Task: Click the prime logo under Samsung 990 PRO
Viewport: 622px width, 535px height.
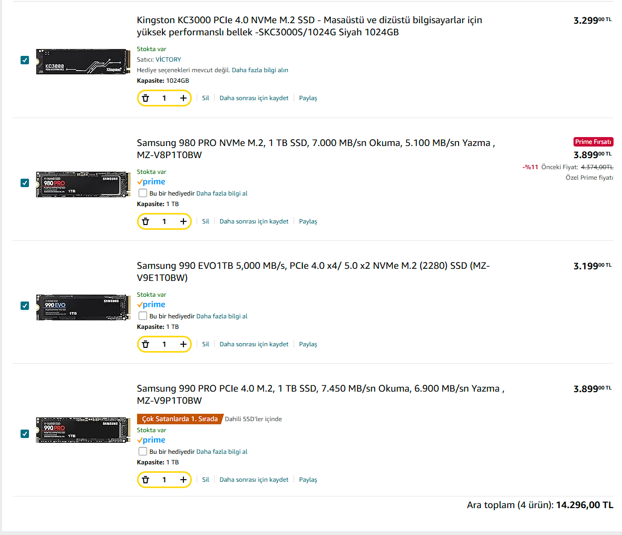Action: click(x=151, y=440)
